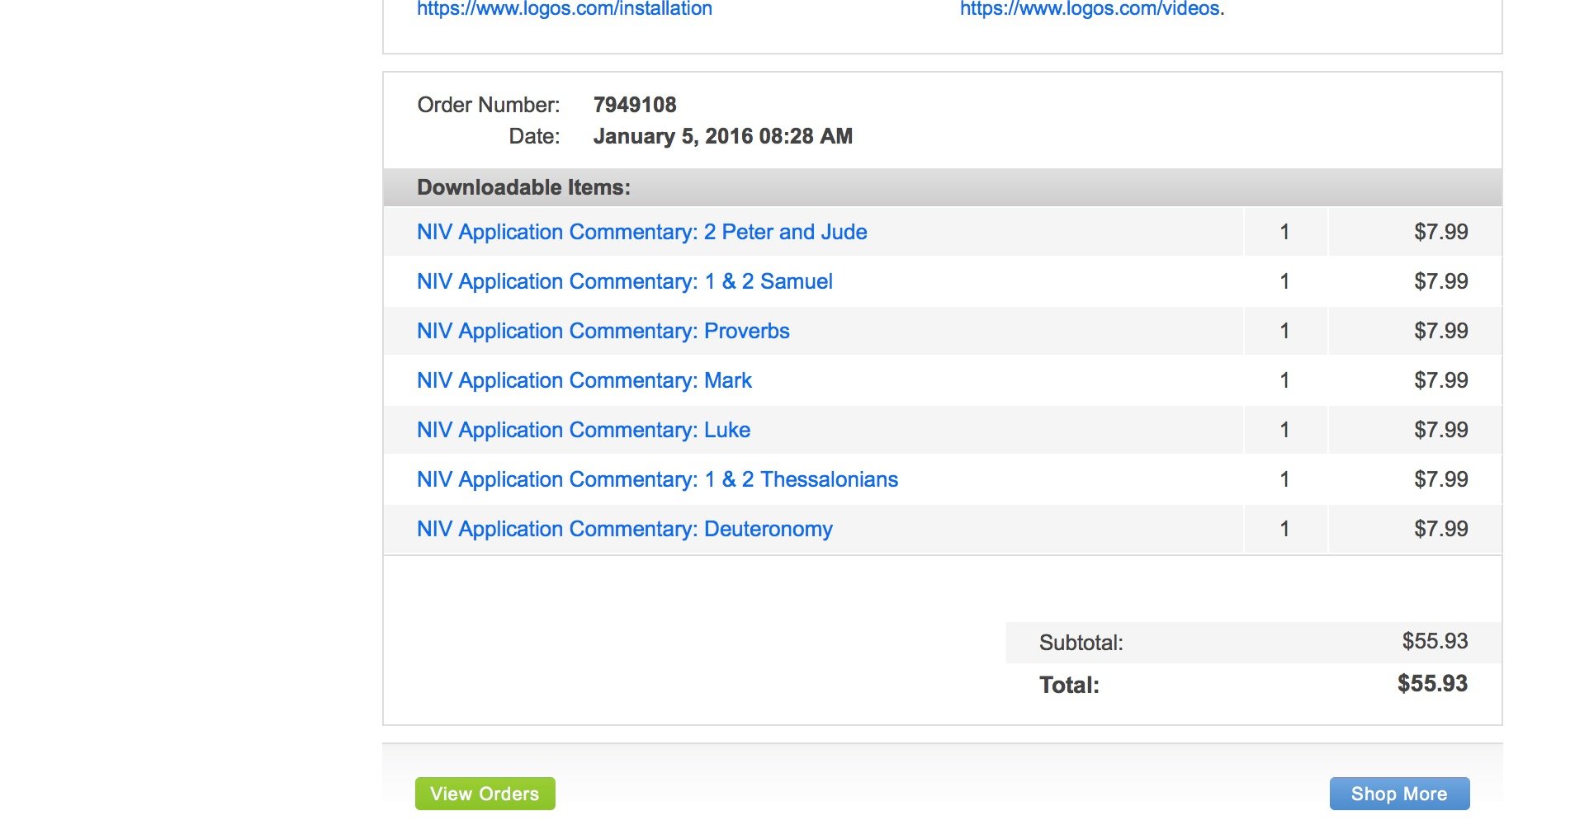The height and width of the screenshot is (825, 1575).
Task: Select order number 7949108
Action: pos(635,105)
